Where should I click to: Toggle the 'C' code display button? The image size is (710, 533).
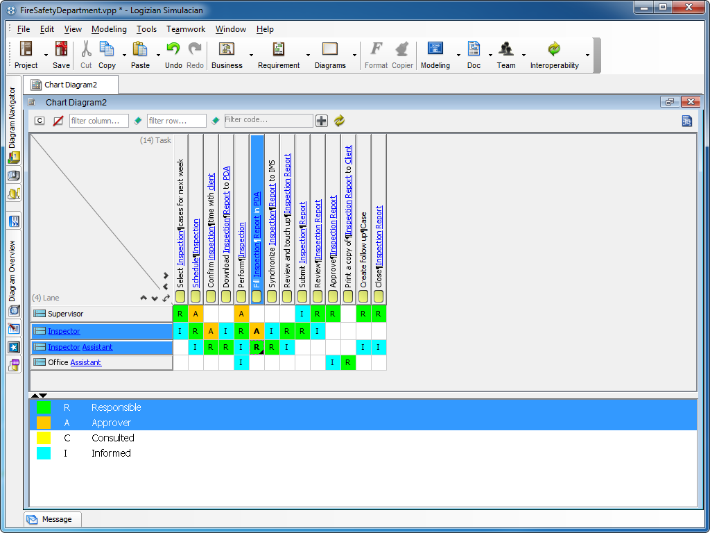tap(40, 121)
